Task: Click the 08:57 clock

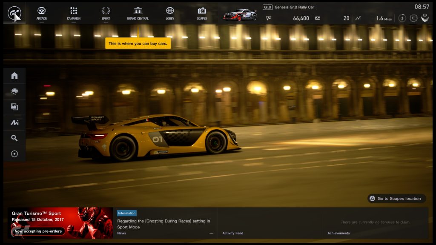Action: tap(422, 7)
